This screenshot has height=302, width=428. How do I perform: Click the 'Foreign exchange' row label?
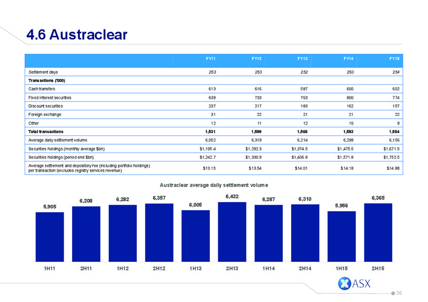pyautogui.click(x=45, y=114)
